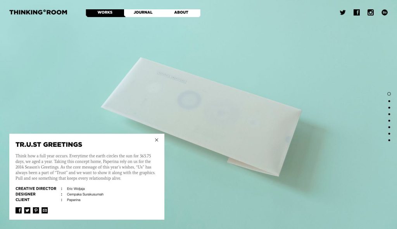Image resolution: width=397 pixels, height=229 pixels.
Task: Open the Behance icon in header
Action: pos(384,12)
